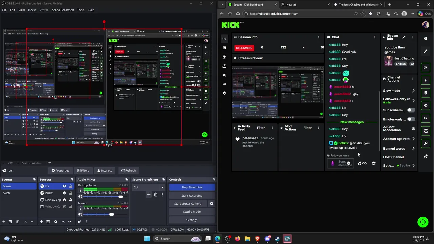Click Start Recording button
The image size is (434, 244).
192,196
